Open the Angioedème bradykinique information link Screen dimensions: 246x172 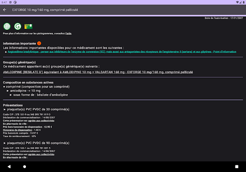pos(122,52)
